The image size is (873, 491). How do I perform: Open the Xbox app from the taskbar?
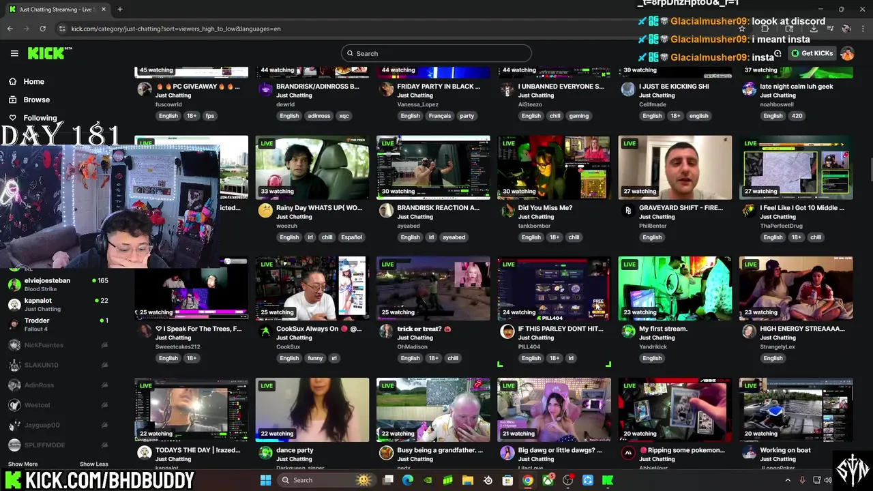point(548,480)
